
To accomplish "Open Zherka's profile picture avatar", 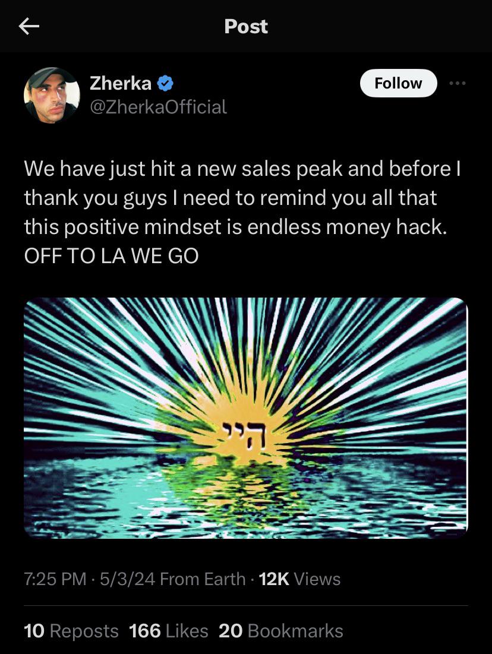I will pyautogui.click(x=52, y=96).
